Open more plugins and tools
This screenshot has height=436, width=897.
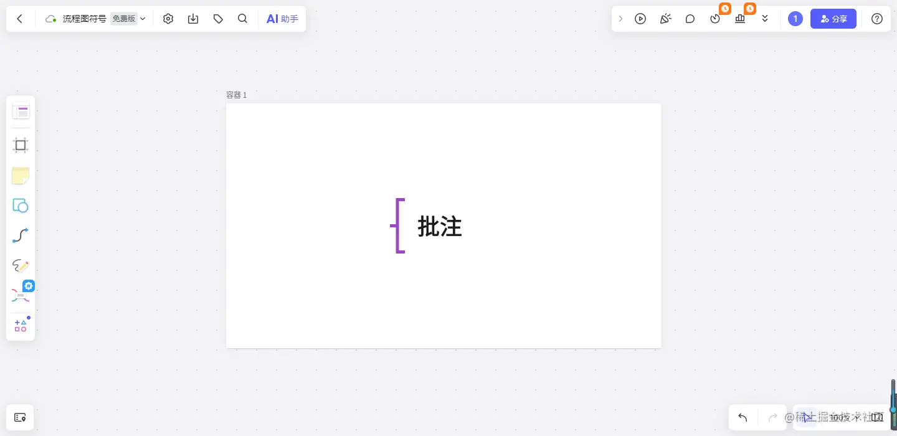(x=21, y=325)
